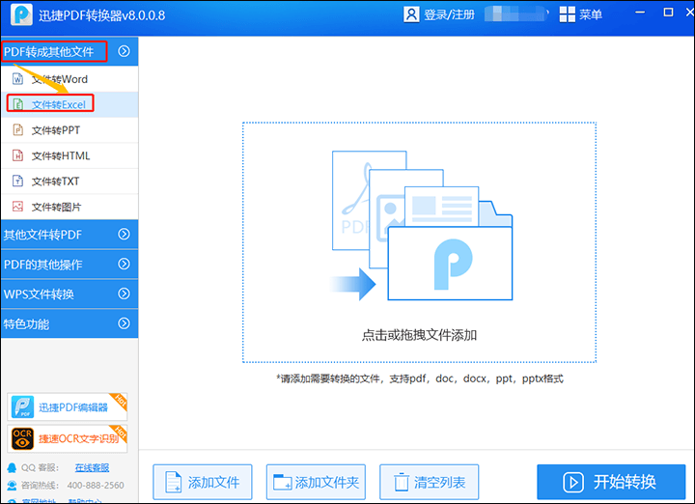The image size is (695, 504).
Task: Expand 特色功能 section chevron
Action: pos(125,323)
